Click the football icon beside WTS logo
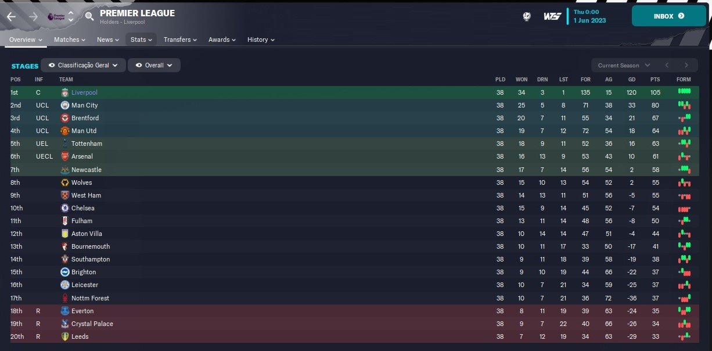The width and height of the screenshot is (712, 351). 527,16
